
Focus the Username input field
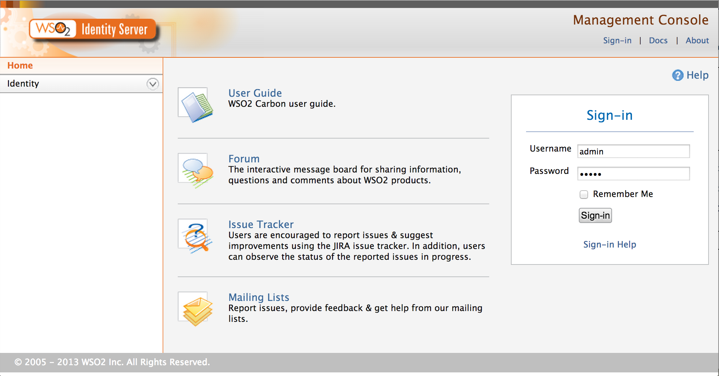coord(633,151)
